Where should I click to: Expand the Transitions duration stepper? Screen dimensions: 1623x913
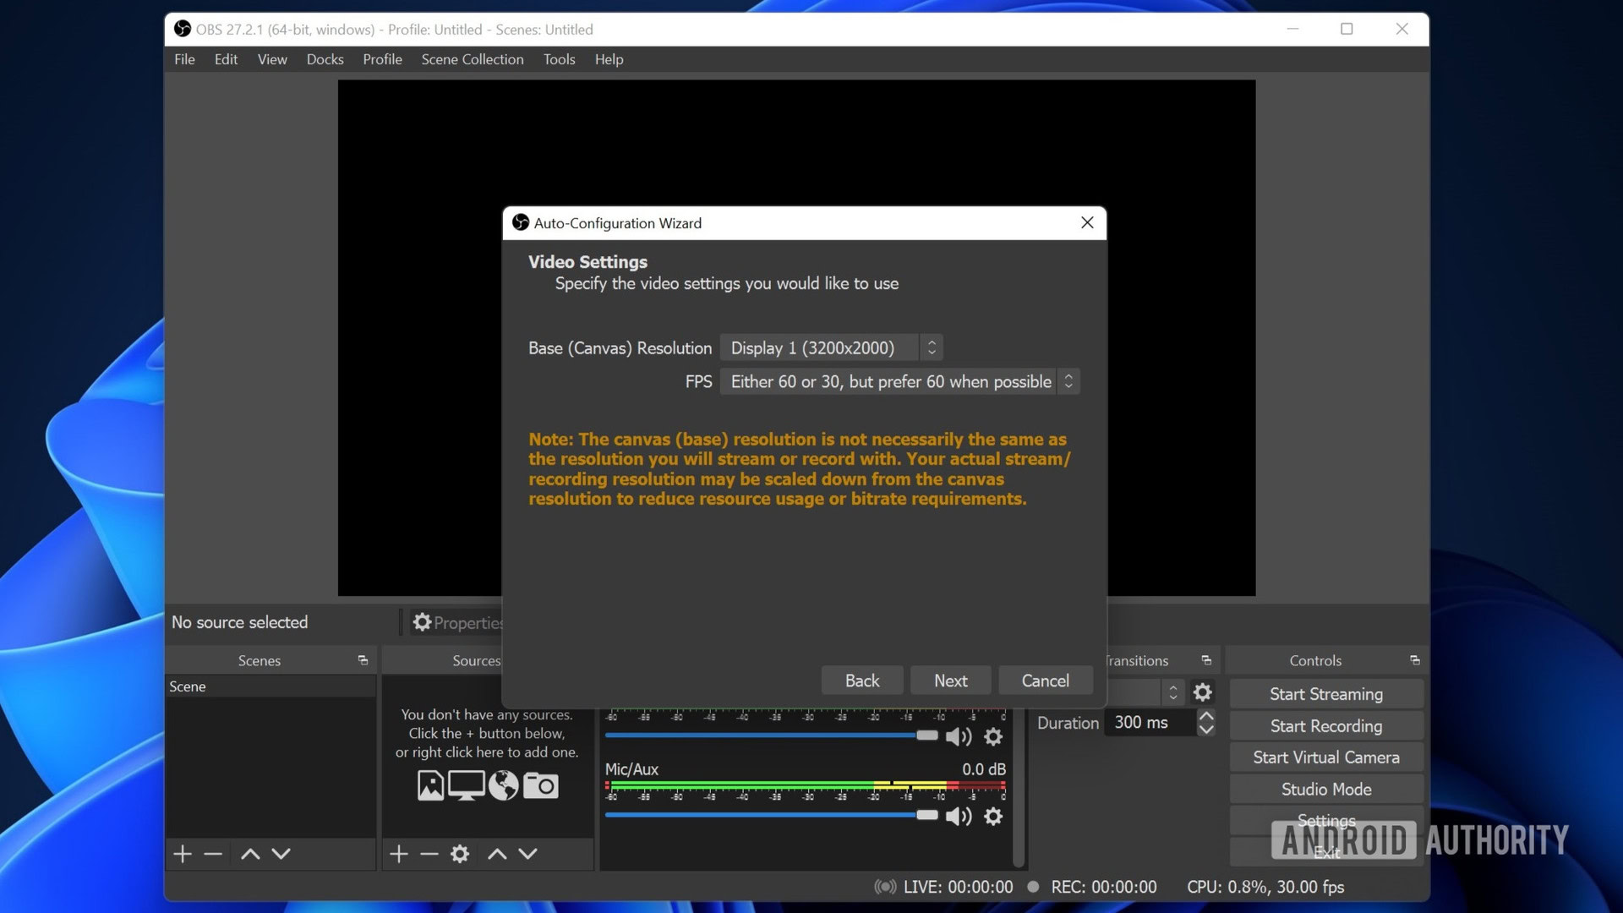tap(1207, 723)
